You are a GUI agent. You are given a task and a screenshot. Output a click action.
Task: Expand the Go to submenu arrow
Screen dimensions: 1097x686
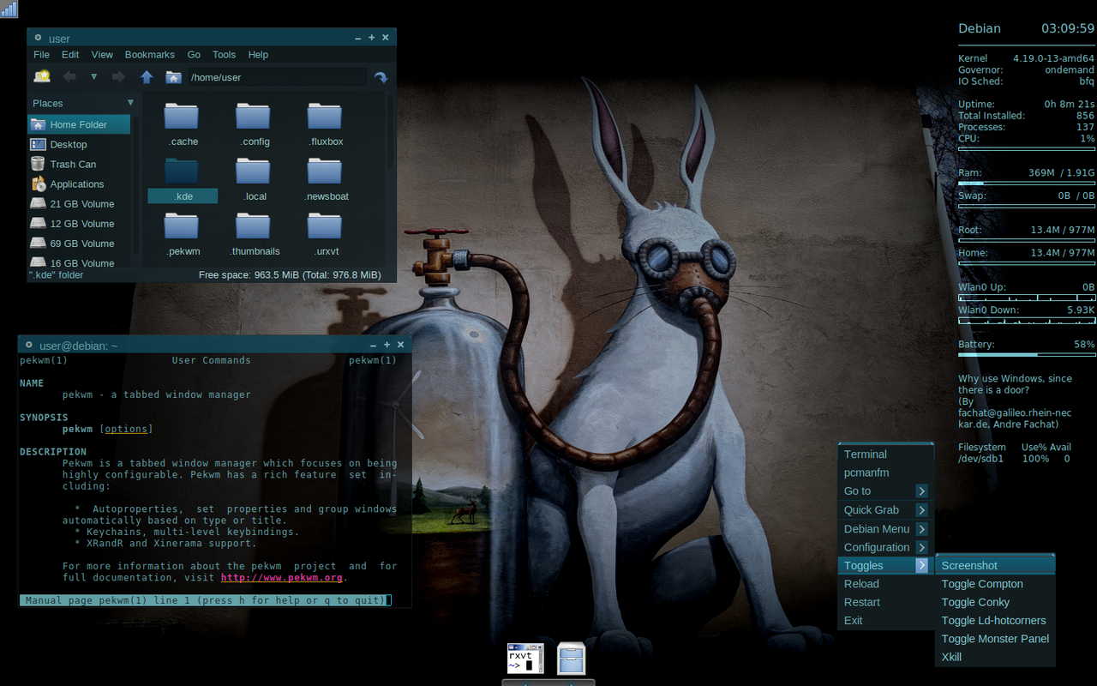[x=921, y=491]
